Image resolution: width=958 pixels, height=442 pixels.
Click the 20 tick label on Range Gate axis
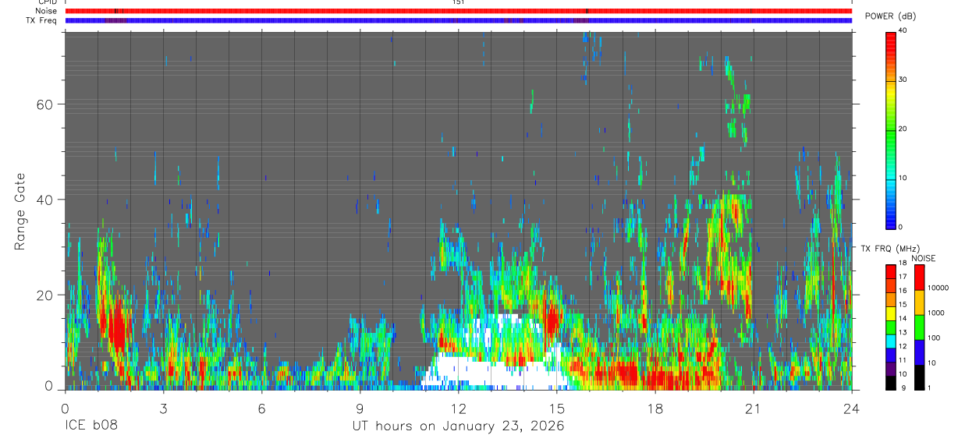[45, 295]
